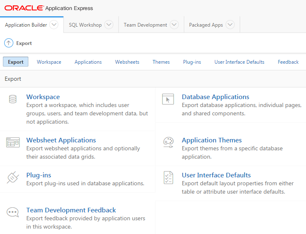Click the Application Themes palette icon
Viewport: 306px width, 234px height.
click(x=168, y=142)
